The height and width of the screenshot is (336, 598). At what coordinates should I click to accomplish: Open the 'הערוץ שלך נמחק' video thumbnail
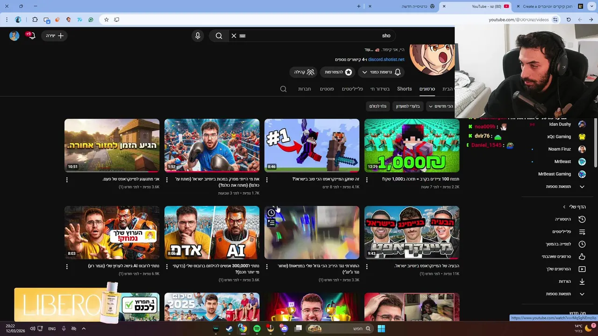tap(112, 232)
